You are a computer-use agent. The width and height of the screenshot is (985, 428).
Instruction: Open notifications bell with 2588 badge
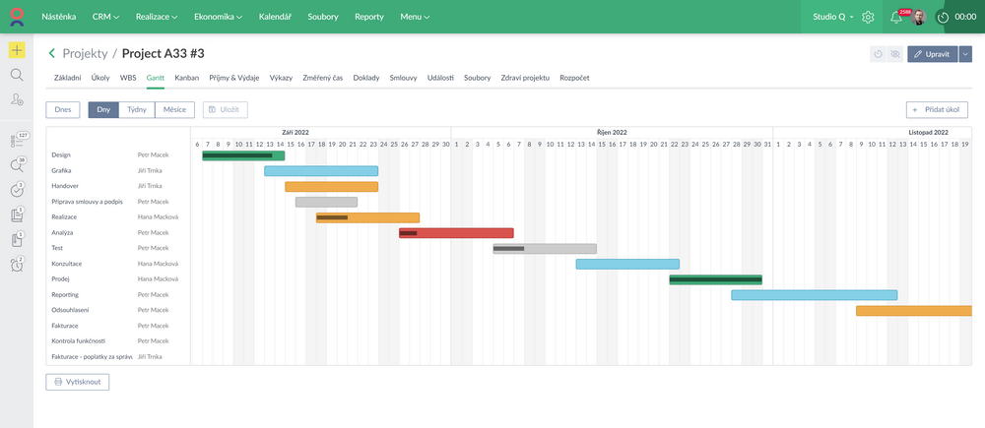click(896, 17)
